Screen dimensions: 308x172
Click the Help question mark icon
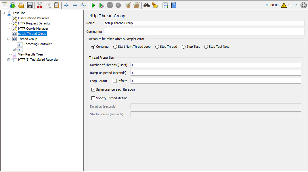click(173, 5)
